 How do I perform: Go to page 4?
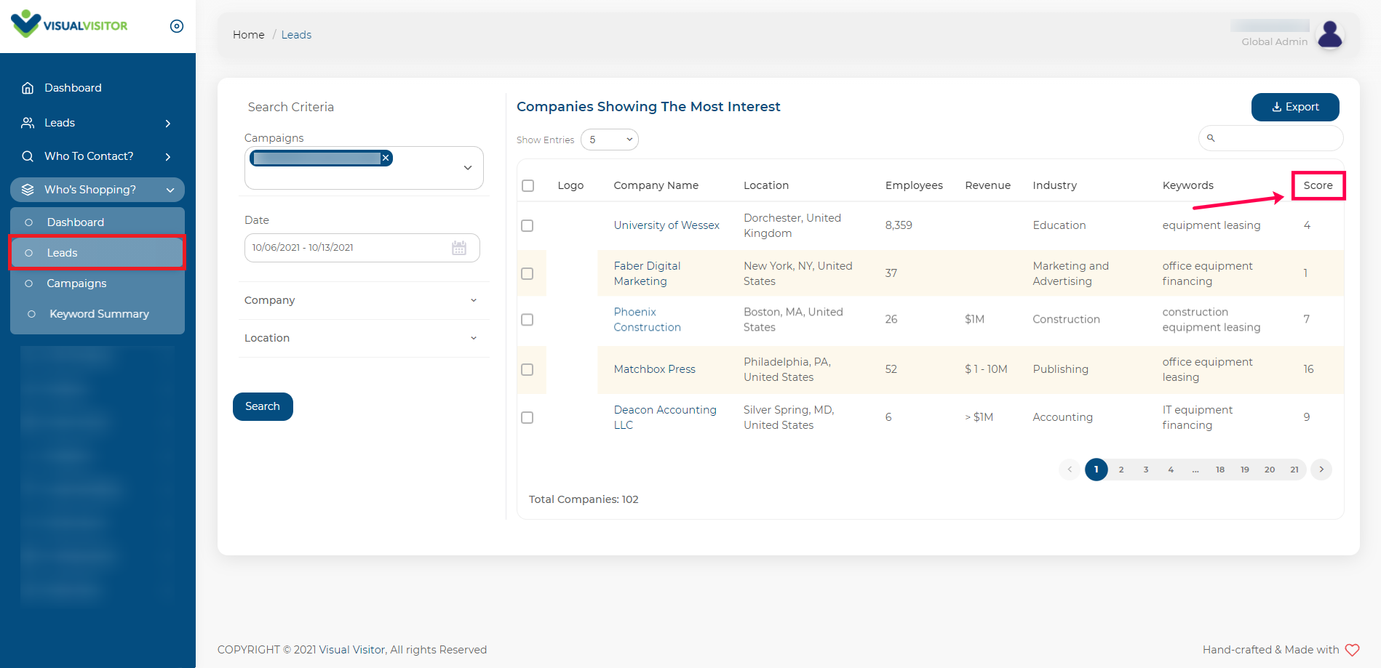coord(1171,470)
